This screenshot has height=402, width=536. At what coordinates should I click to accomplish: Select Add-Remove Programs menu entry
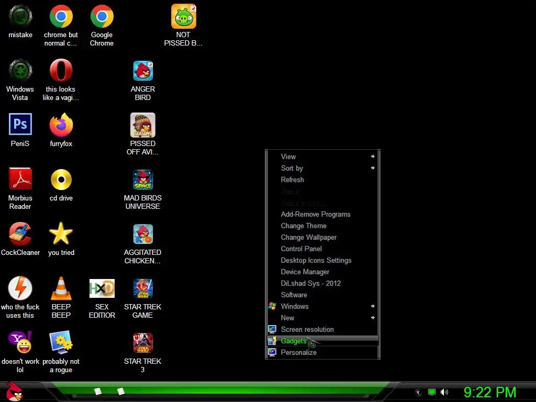click(x=322, y=214)
